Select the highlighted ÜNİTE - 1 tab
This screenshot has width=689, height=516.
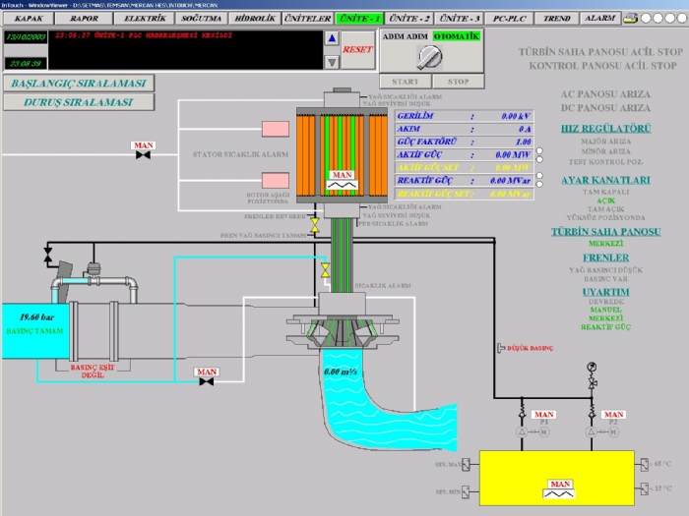pyautogui.click(x=359, y=19)
